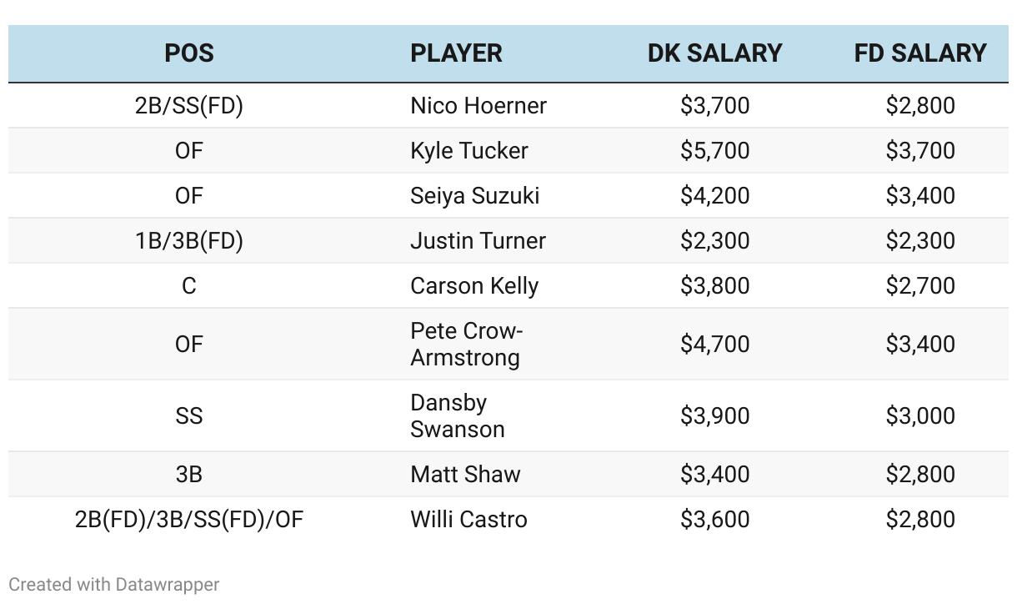The image size is (1017, 604).
Task: Click the Justin Turner row name
Action: [x=478, y=241]
